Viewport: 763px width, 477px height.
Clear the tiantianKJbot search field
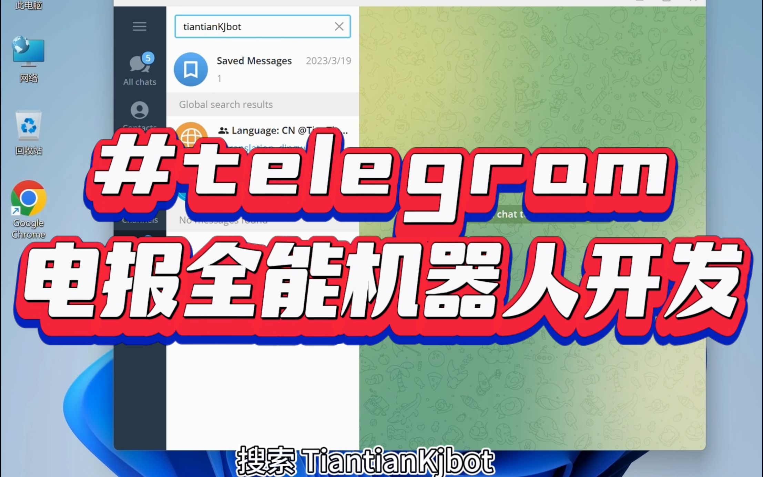pyautogui.click(x=338, y=26)
